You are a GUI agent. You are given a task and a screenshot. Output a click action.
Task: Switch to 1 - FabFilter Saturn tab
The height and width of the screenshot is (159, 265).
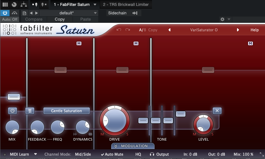pyautogui.click(x=72, y=4)
